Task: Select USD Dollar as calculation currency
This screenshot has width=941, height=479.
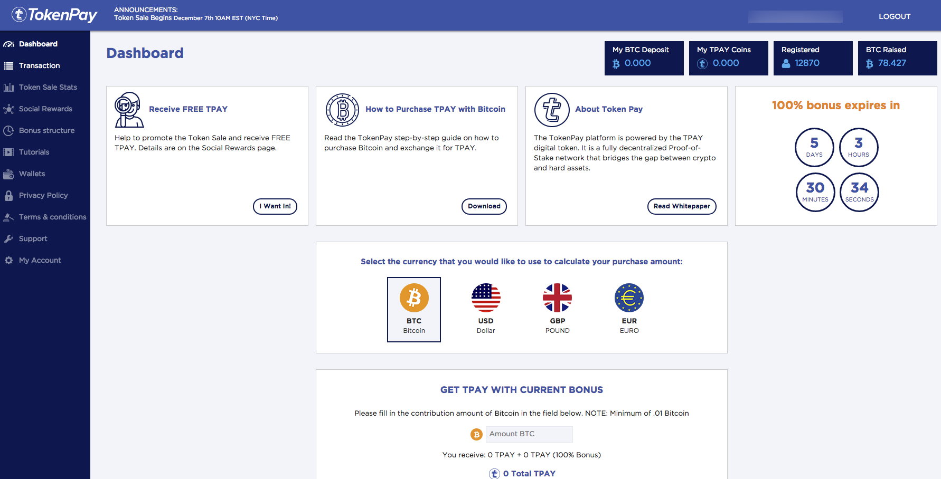Action: coord(486,310)
